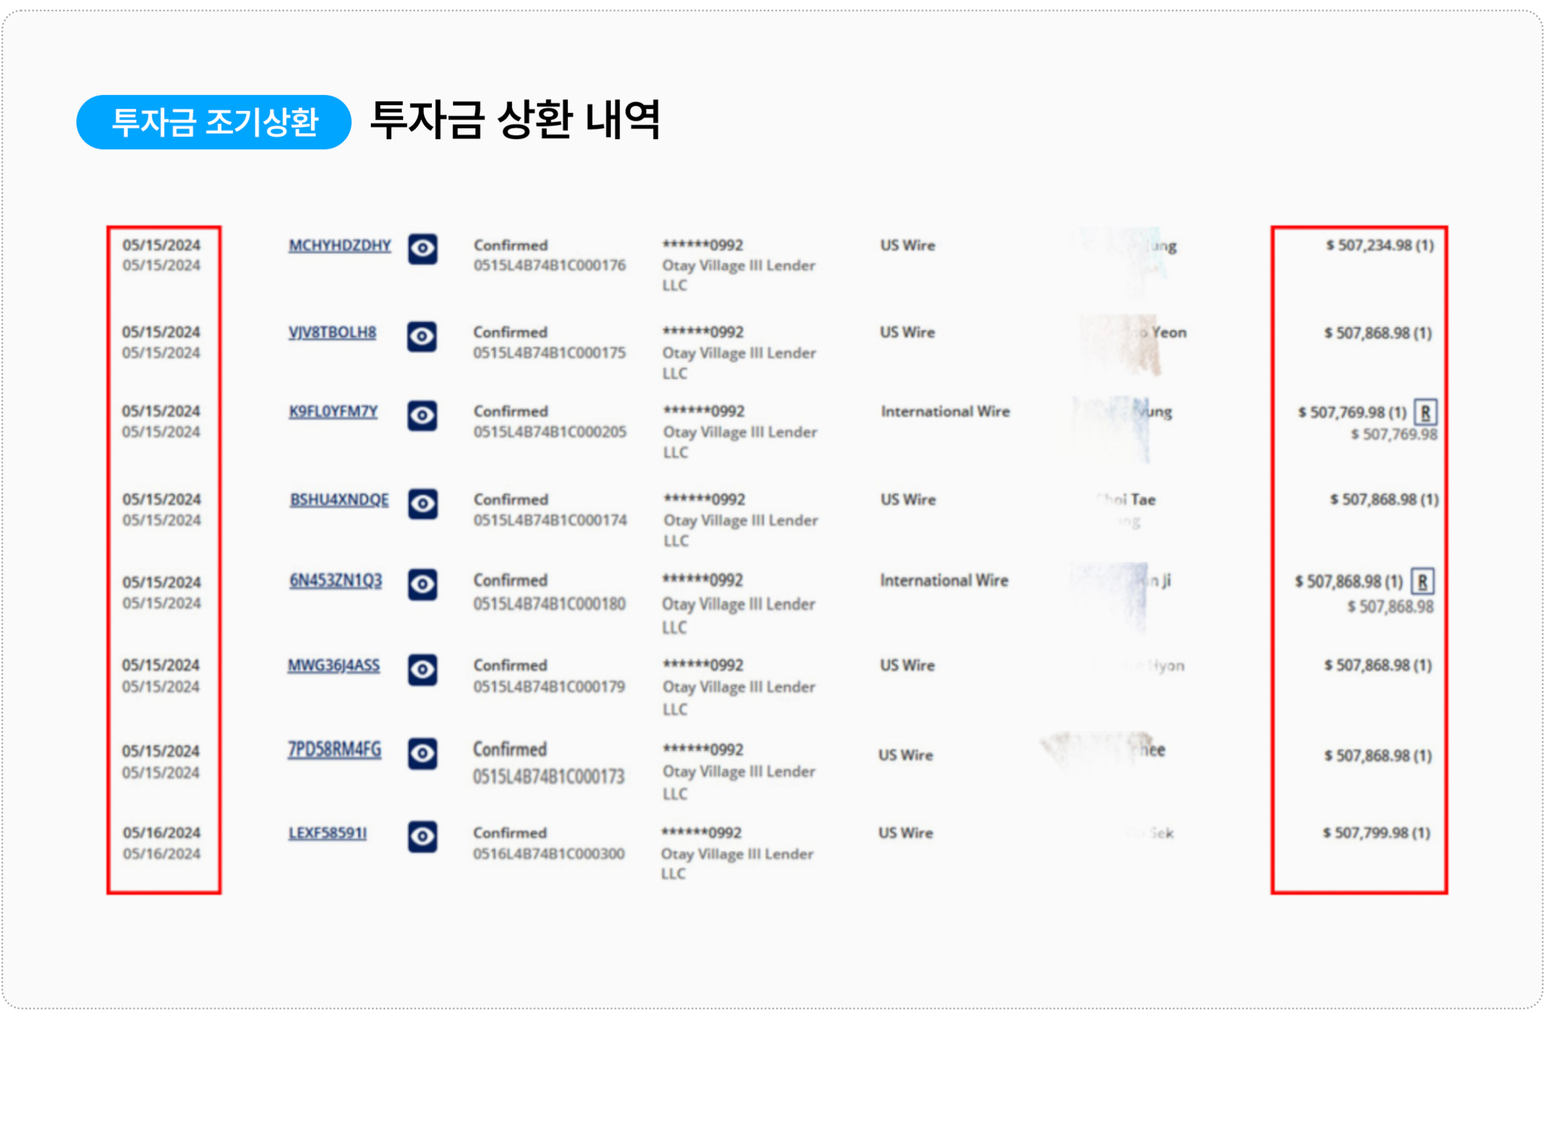The width and height of the screenshot is (1545, 1136).
Task: View details icon for 7PD58RM4FG
Action: click(x=422, y=754)
